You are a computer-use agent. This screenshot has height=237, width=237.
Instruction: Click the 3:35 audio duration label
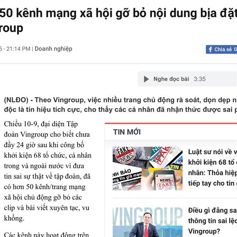(199, 79)
